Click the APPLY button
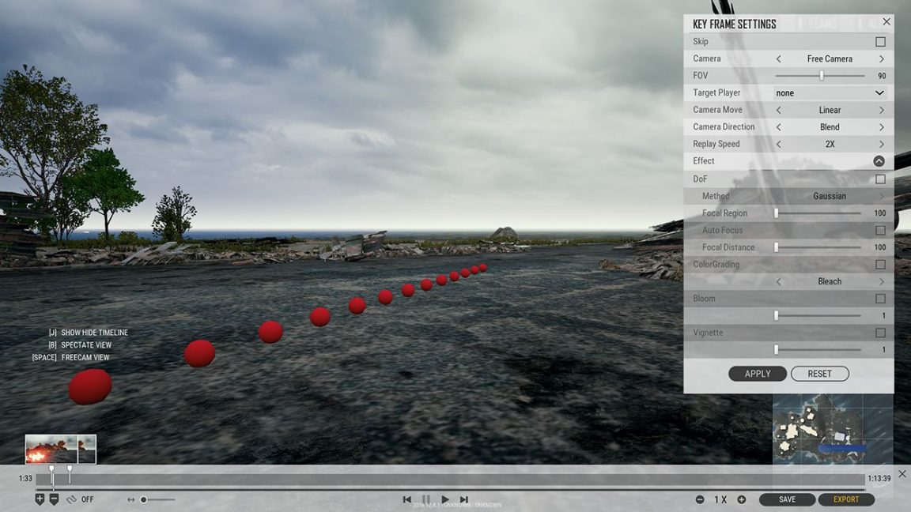 click(x=758, y=374)
